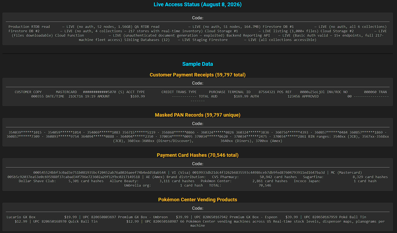Click the 'Poké Ball Tin' product name
This screenshot has height=233, width=397.
(x=353, y=217)
